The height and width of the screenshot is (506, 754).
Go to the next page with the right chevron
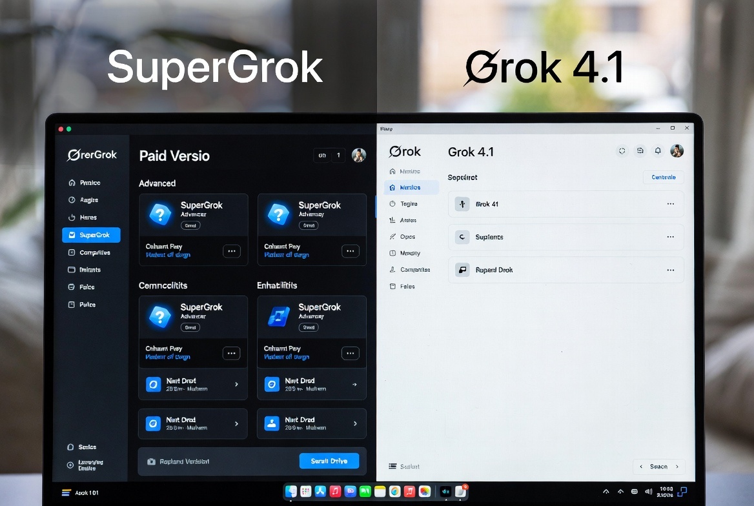point(677,467)
